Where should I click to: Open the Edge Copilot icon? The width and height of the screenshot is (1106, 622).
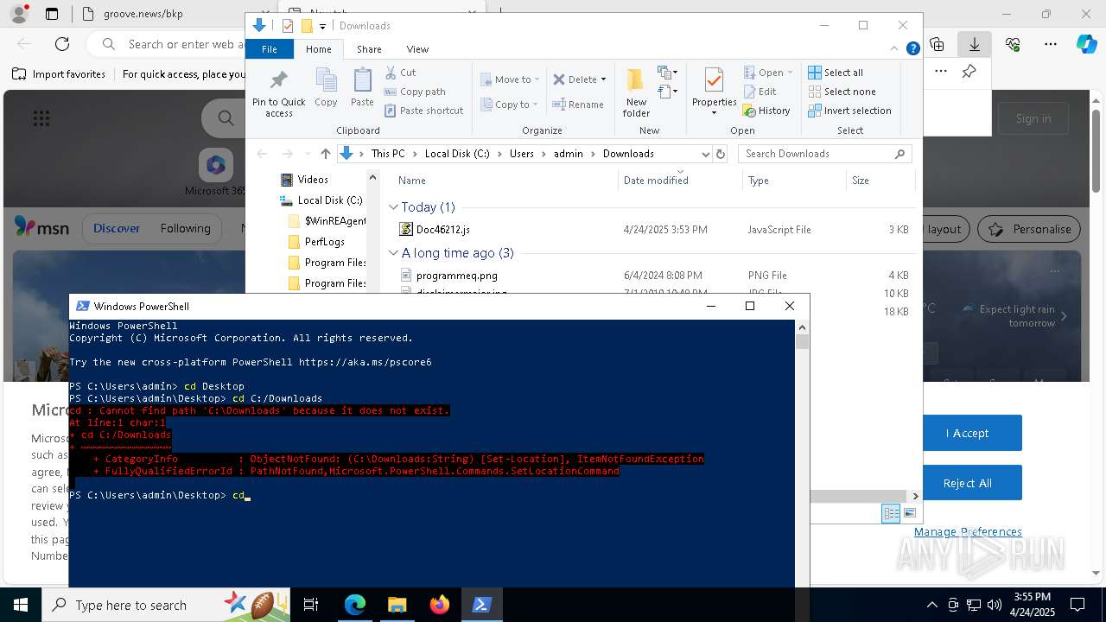coord(1086,44)
